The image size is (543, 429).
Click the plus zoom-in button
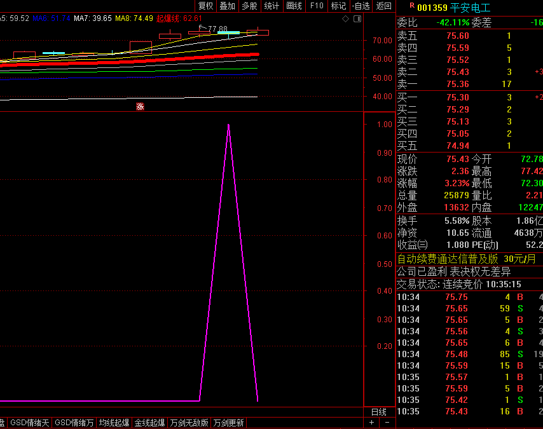coord(372,423)
